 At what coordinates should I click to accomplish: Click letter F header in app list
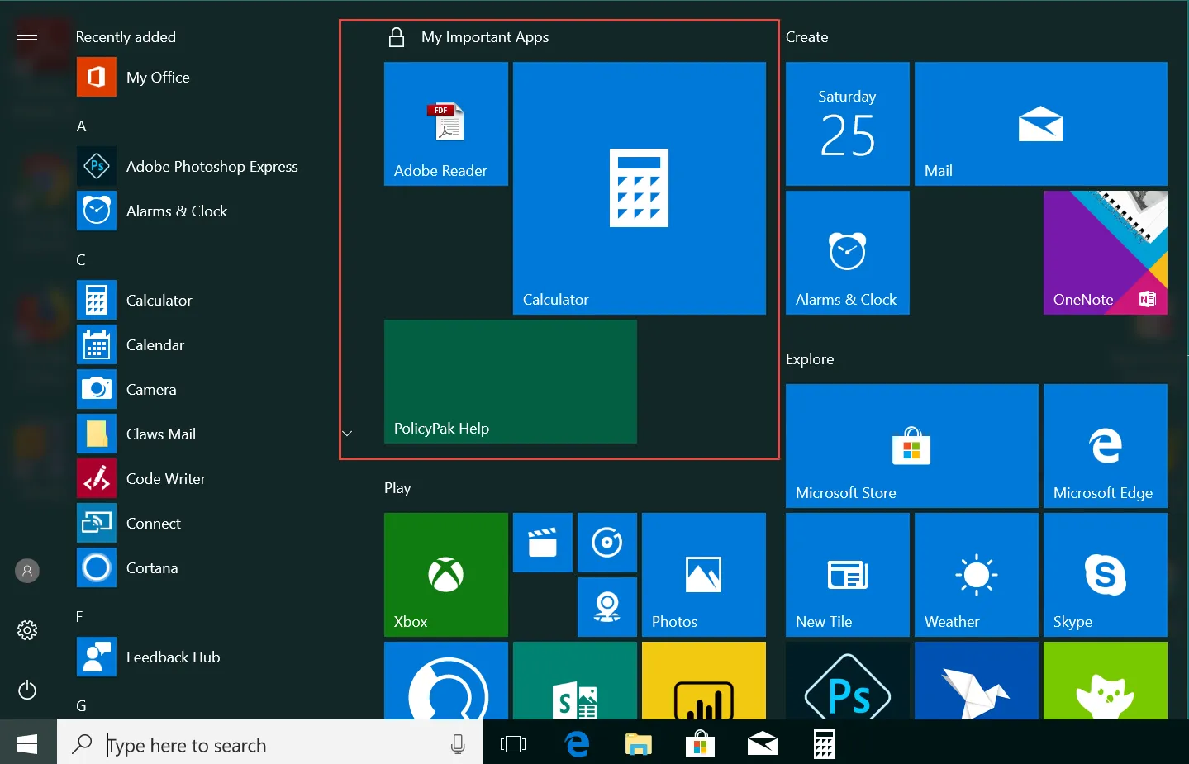80,617
